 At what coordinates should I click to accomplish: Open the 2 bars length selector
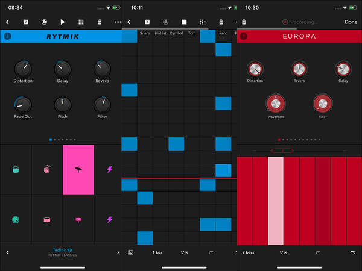pos(248,252)
